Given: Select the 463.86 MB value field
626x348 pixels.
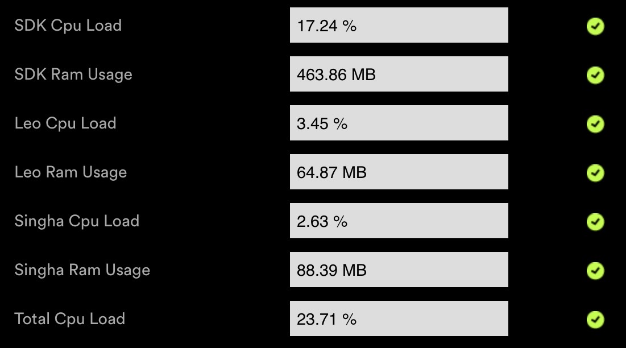Looking at the screenshot, I should click(399, 74).
